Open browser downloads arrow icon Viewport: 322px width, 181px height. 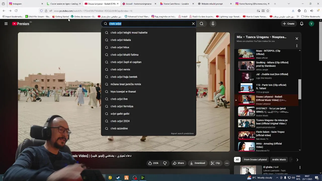point(293,11)
